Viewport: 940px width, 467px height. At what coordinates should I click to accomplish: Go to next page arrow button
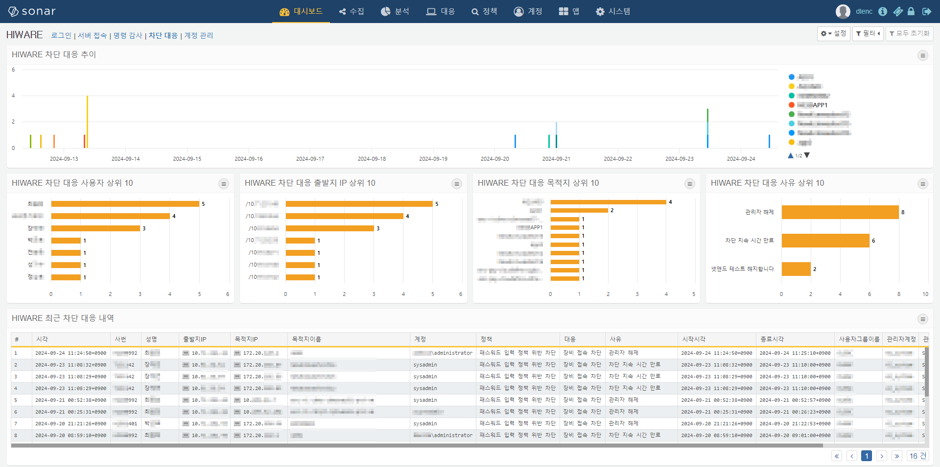pyautogui.click(x=882, y=456)
